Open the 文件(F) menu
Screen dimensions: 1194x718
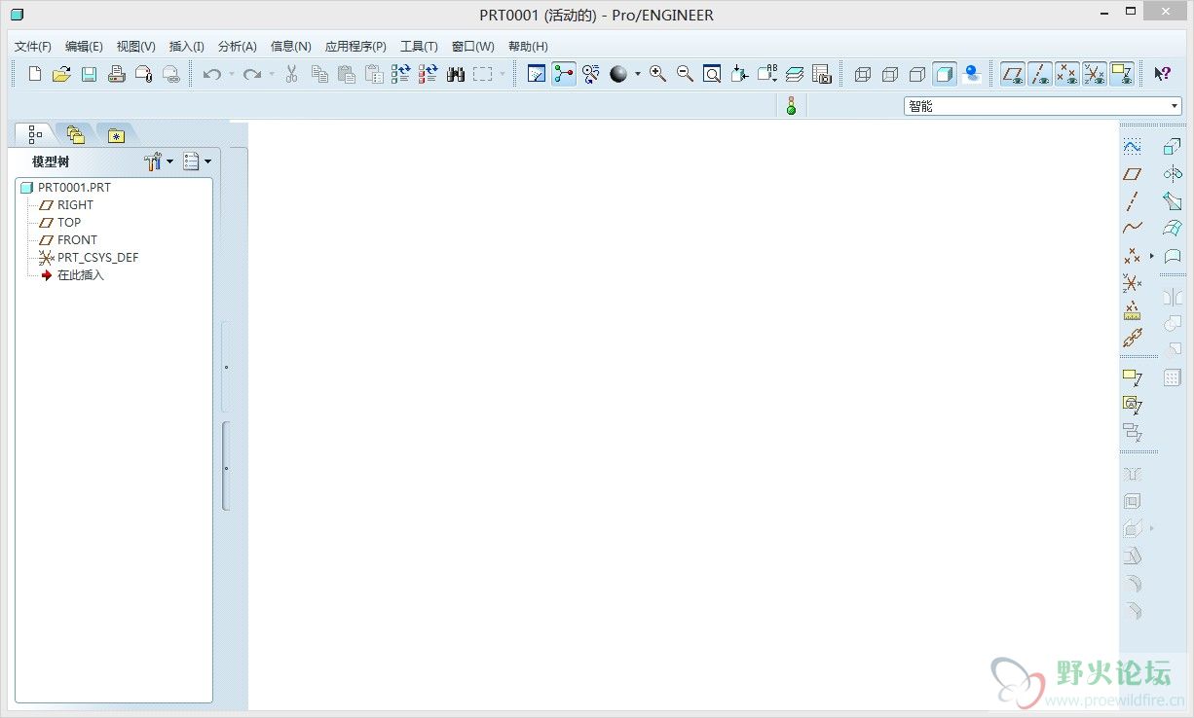(33, 46)
